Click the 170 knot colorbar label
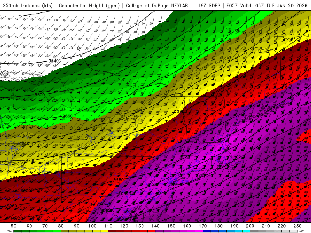Viewport: 311px width, 233px height. tap(203, 226)
